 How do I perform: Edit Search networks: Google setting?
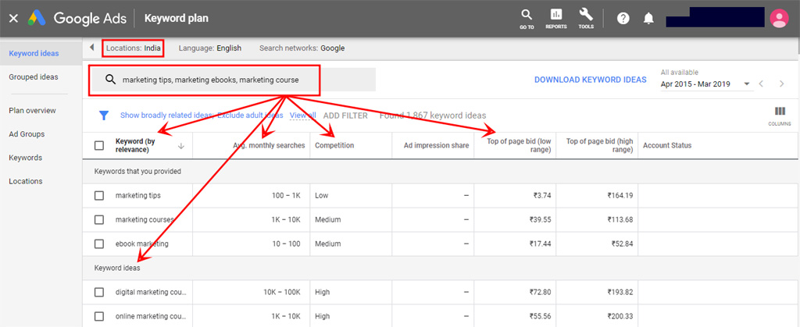(x=302, y=48)
